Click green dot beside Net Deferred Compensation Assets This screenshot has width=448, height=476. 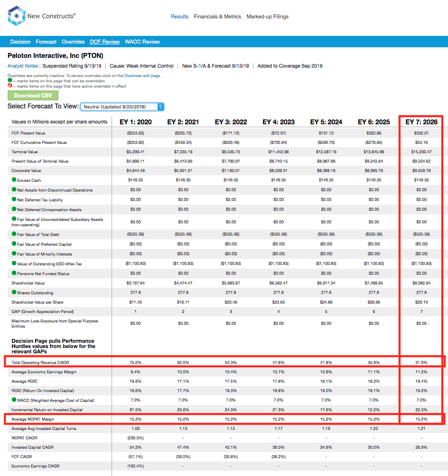[14, 209]
